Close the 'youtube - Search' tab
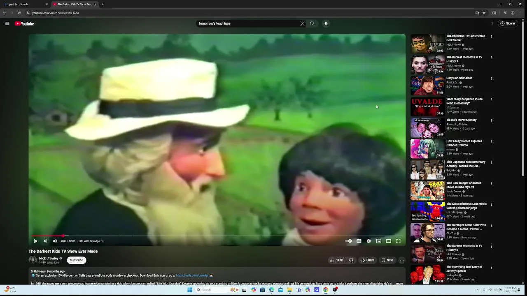This screenshot has width=527, height=296. tap(47, 4)
